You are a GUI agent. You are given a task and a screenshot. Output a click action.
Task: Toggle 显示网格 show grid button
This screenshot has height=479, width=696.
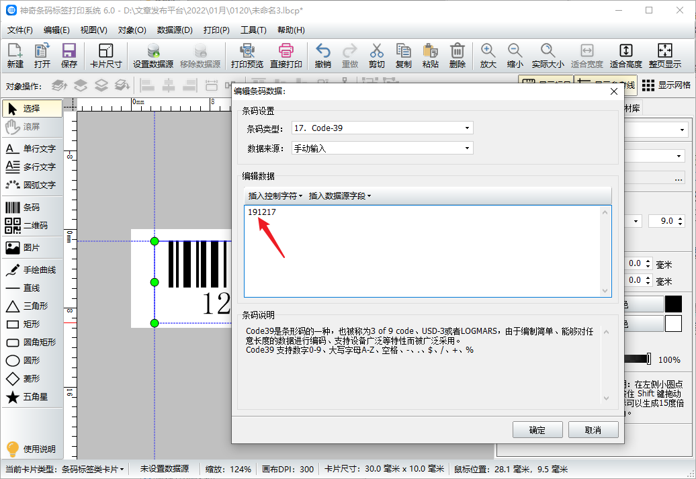click(x=666, y=85)
